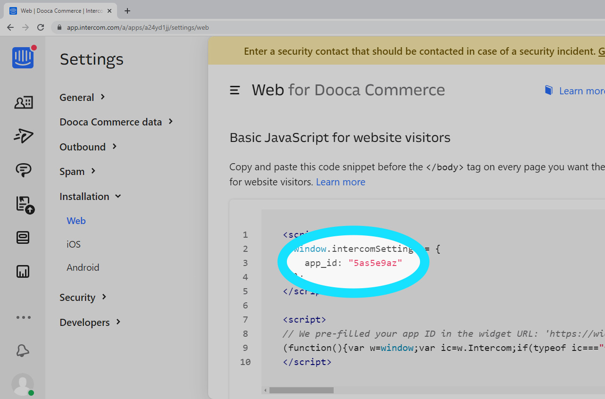The height and width of the screenshot is (399, 605).
Task: Open the user avatar profile menu
Action: point(23,384)
